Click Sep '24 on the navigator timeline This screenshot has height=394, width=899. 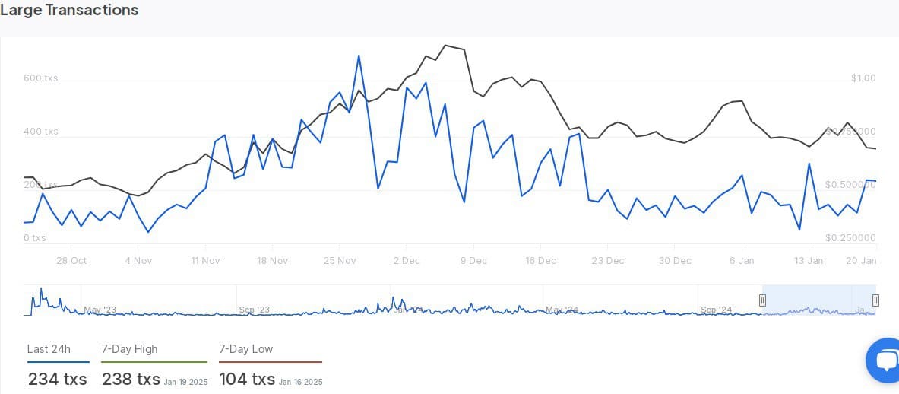point(716,310)
